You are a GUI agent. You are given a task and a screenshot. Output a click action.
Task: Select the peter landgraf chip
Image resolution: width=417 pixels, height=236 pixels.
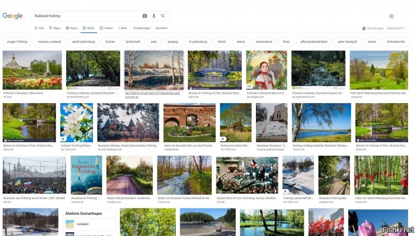pyautogui.click(x=347, y=42)
